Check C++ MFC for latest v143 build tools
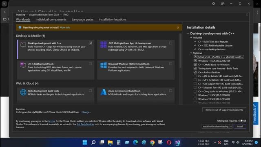The height and width of the screenshot is (147, 261). [x=195, y=80]
